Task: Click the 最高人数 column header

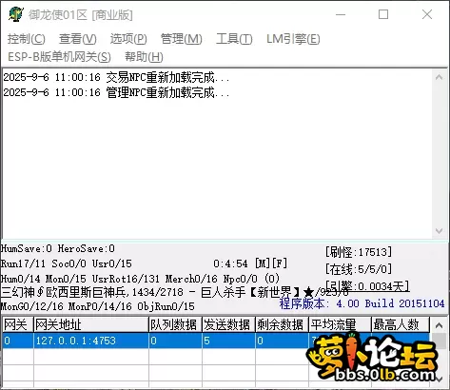Action: (x=401, y=324)
